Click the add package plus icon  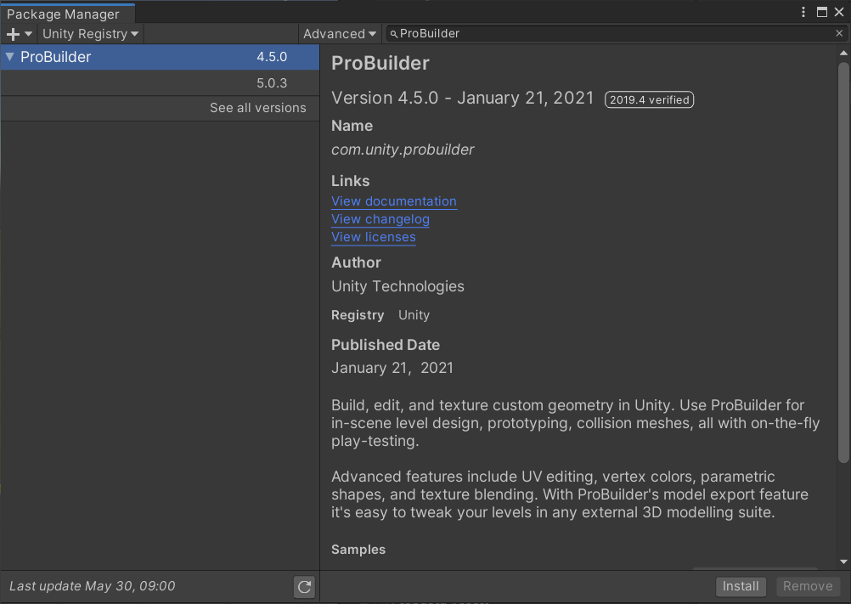12,34
